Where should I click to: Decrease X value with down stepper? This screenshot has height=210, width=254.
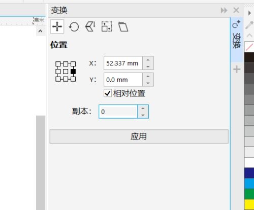tap(148, 66)
